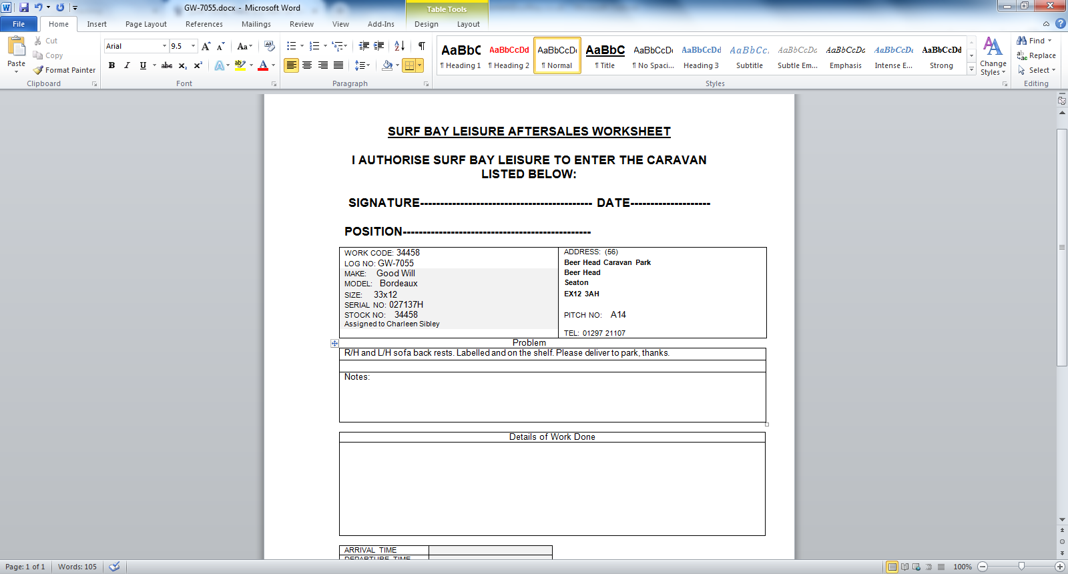Click the proofing check icon in status bar
This screenshot has height=574, width=1068.
tap(115, 567)
